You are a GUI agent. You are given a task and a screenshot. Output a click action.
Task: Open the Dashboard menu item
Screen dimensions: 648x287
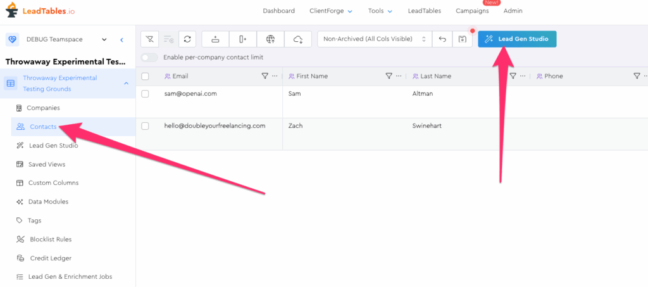279,11
